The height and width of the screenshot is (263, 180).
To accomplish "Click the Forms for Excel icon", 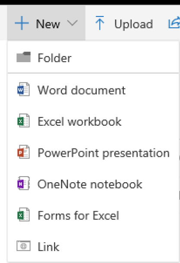I will click(23, 215).
